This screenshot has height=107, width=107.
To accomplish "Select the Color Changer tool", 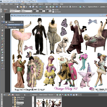I will coord(2,44).
